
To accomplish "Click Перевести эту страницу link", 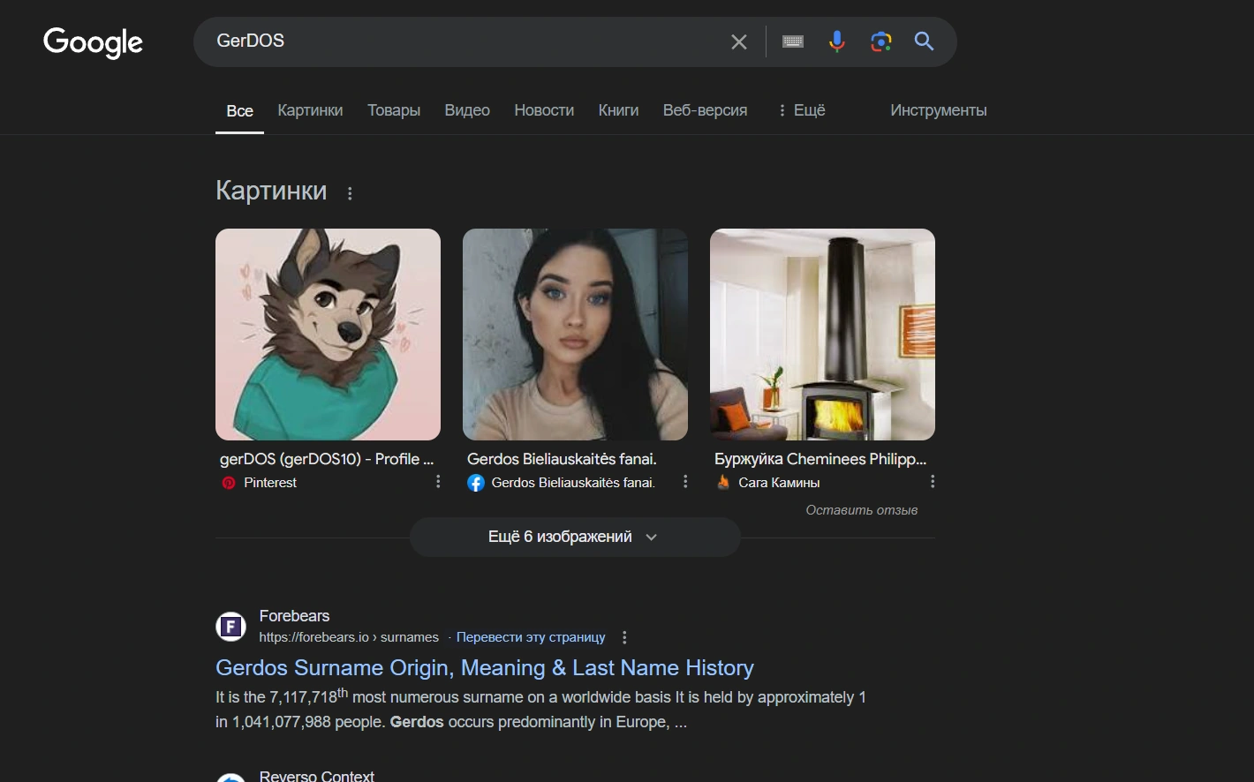I will tap(531, 637).
